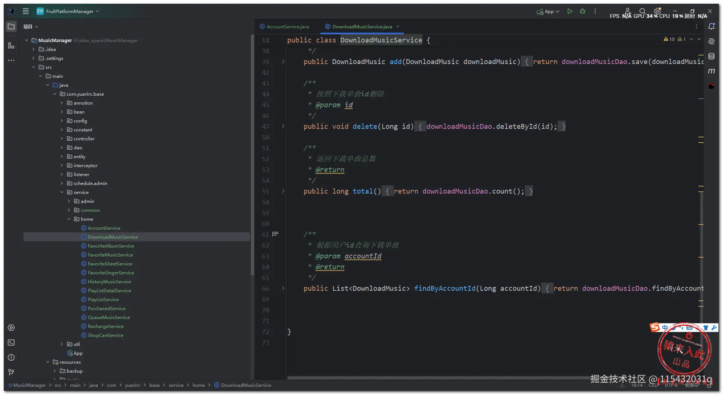Image resolution: width=723 pixels, height=395 pixels.
Task: Collapse the service package
Action: pyautogui.click(x=62, y=192)
